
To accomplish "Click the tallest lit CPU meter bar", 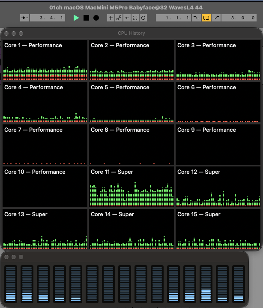I will pos(206,284).
